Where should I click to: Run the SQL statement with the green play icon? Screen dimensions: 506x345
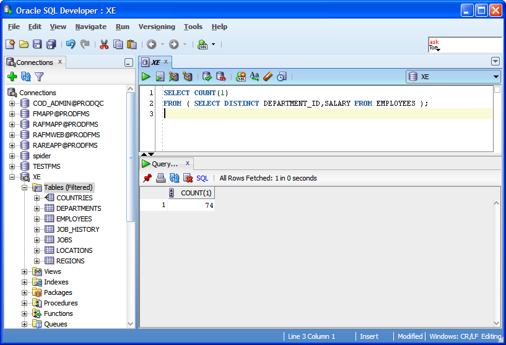(146, 77)
